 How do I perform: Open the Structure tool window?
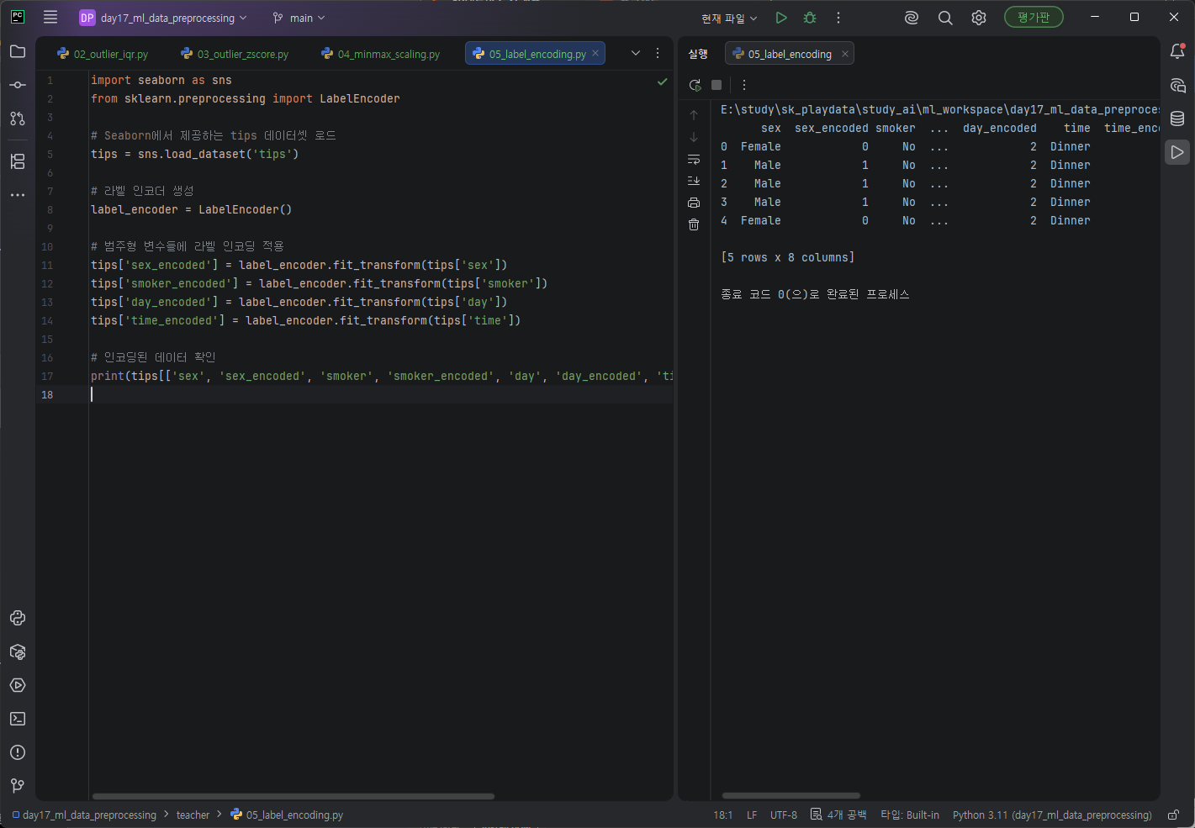point(18,161)
